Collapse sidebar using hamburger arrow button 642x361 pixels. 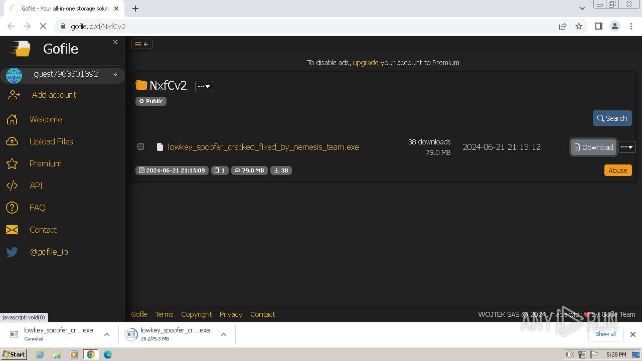[x=142, y=44]
